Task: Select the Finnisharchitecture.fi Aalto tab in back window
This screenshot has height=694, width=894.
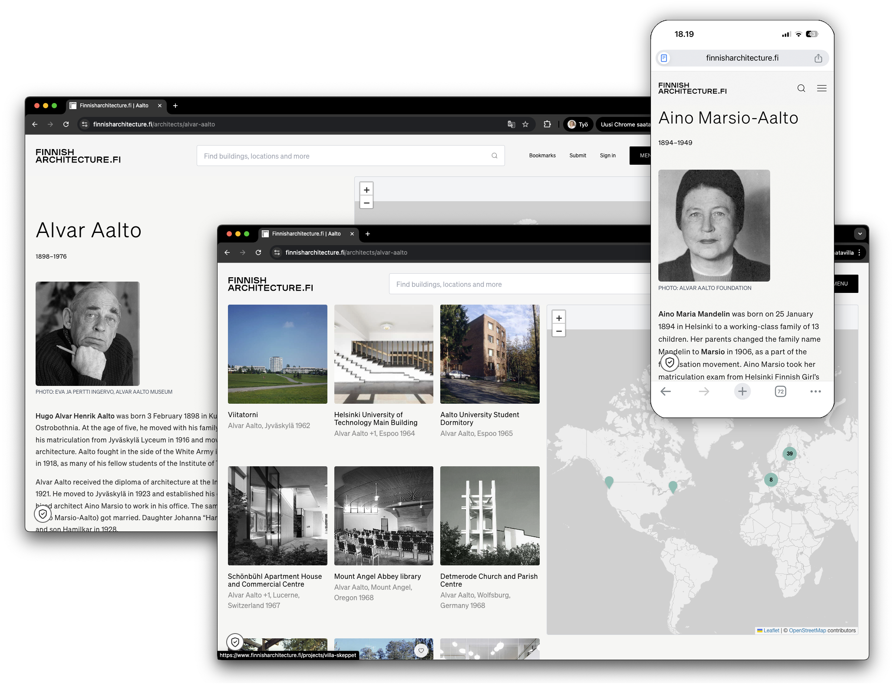Action: click(x=114, y=106)
